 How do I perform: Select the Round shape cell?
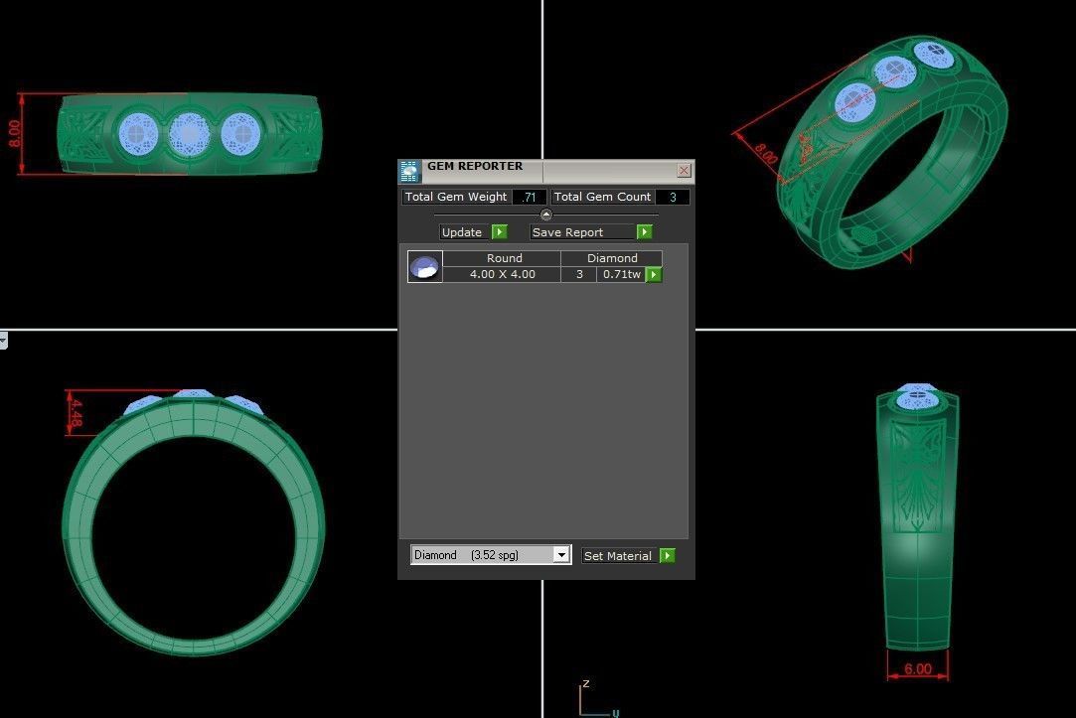504,258
